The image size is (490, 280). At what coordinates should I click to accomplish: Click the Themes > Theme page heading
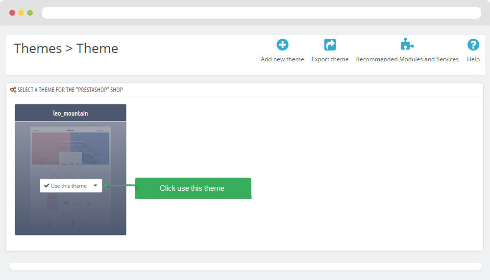point(66,49)
